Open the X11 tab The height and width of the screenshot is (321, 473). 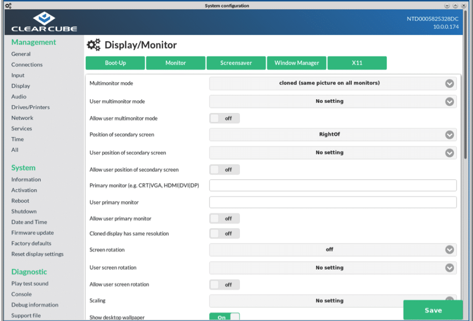(x=357, y=63)
